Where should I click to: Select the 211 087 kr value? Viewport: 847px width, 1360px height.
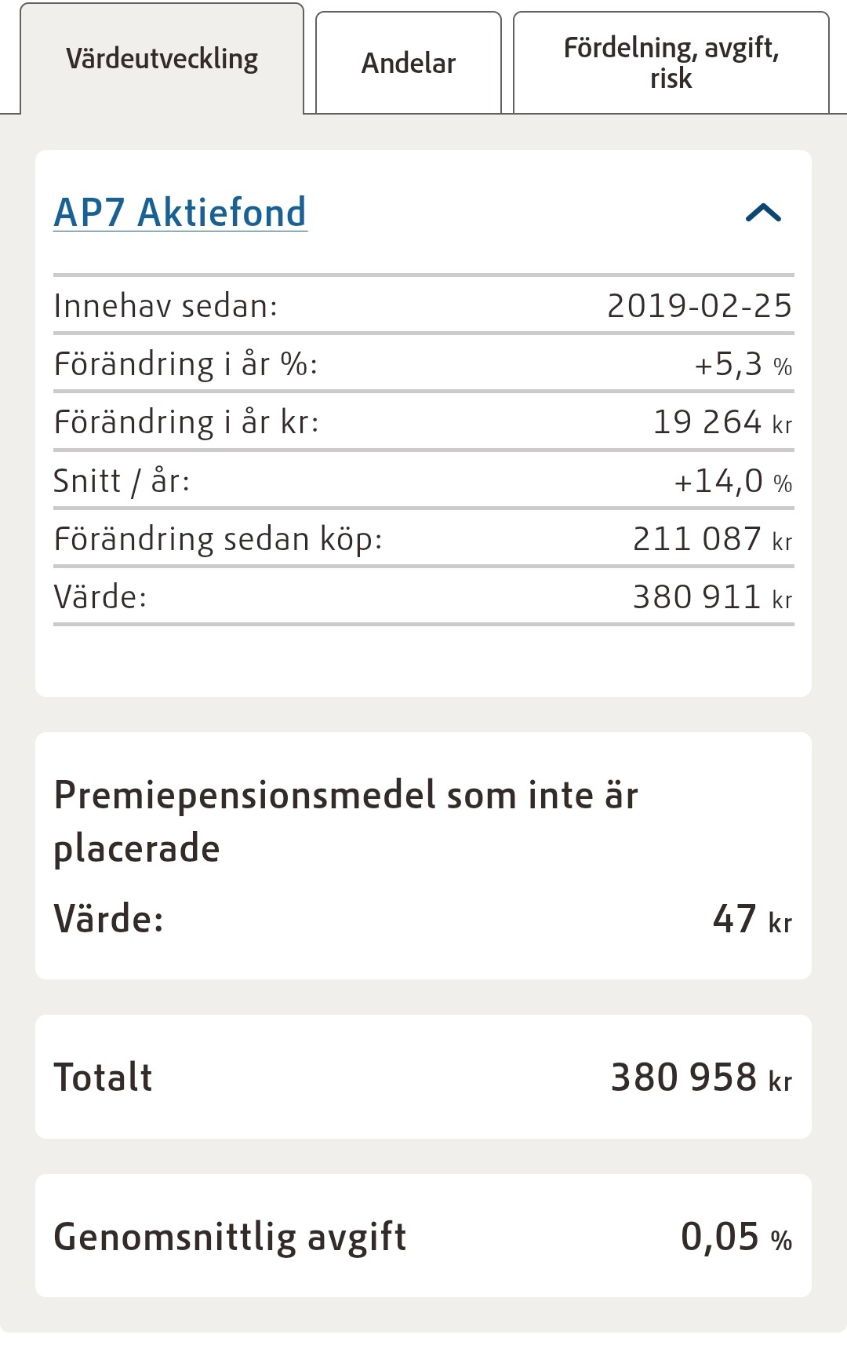[x=712, y=540]
